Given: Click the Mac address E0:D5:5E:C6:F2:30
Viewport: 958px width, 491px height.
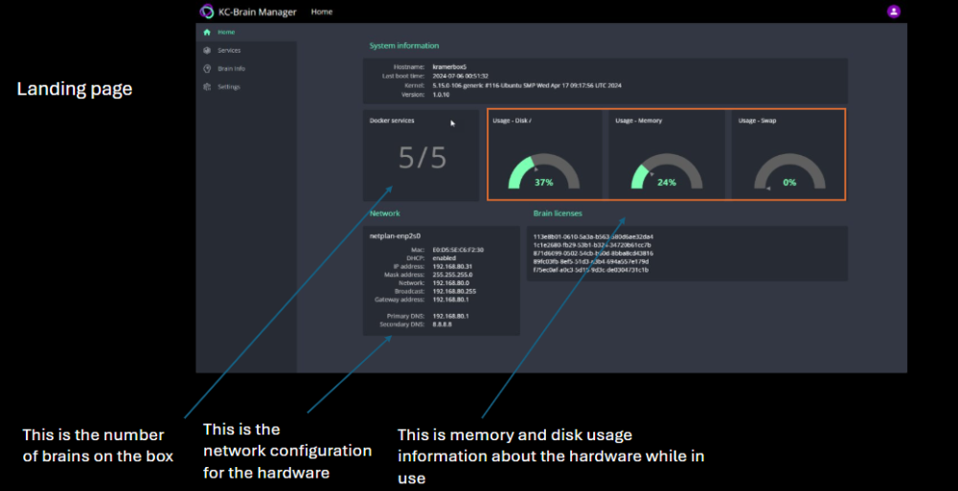Looking at the screenshot, I should pyautogui.click(x=458, y=250).
